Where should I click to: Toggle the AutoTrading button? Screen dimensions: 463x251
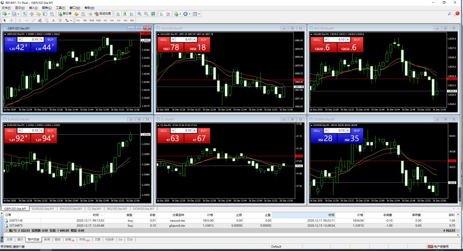click(102, 14)
